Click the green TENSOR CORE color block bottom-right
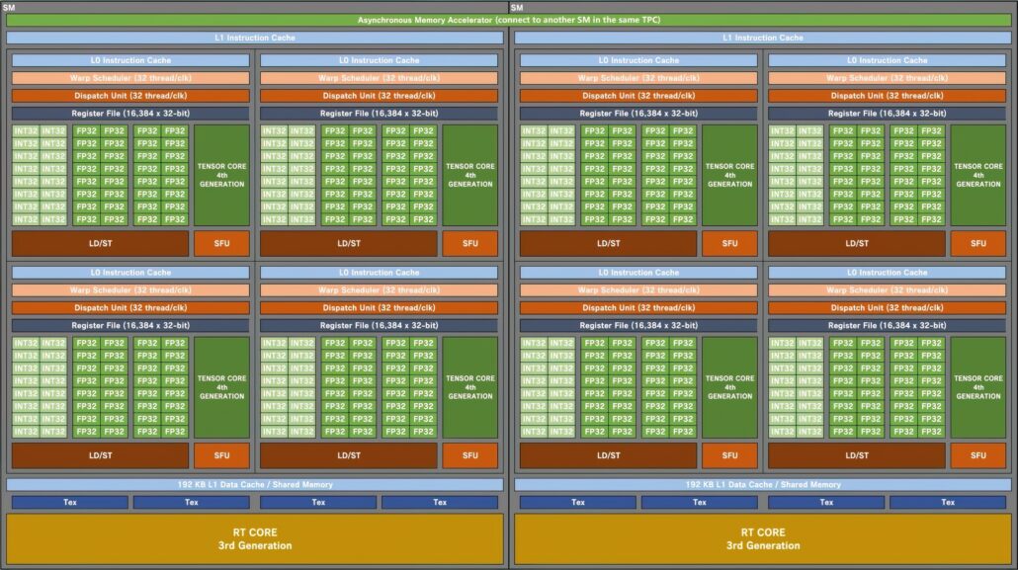This screenshot has width=1018, height=570. click(978, 388)
